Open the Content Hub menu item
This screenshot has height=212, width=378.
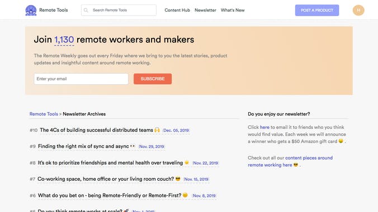177,10
